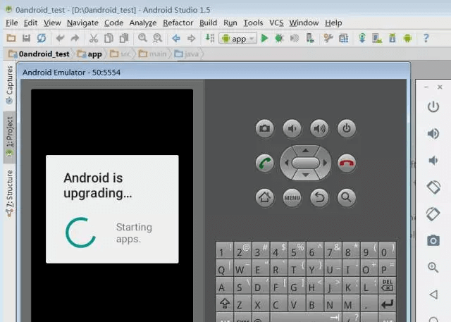Select java in the breadcrumb bar
This screenshot has height=322, width=451.
tap(187, 54)
